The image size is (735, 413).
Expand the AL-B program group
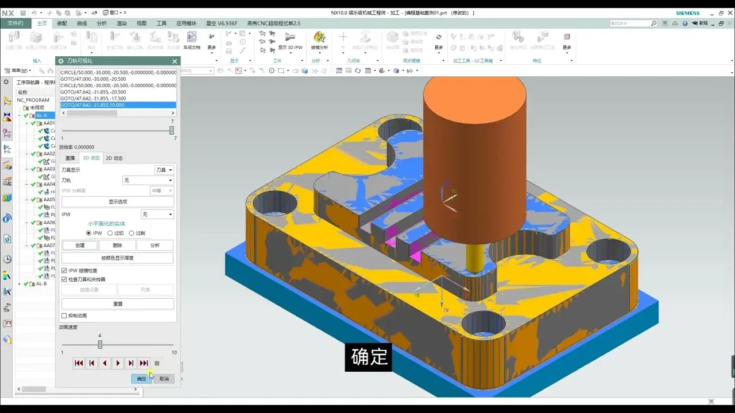pyautogui.click(x=20, y=284)
